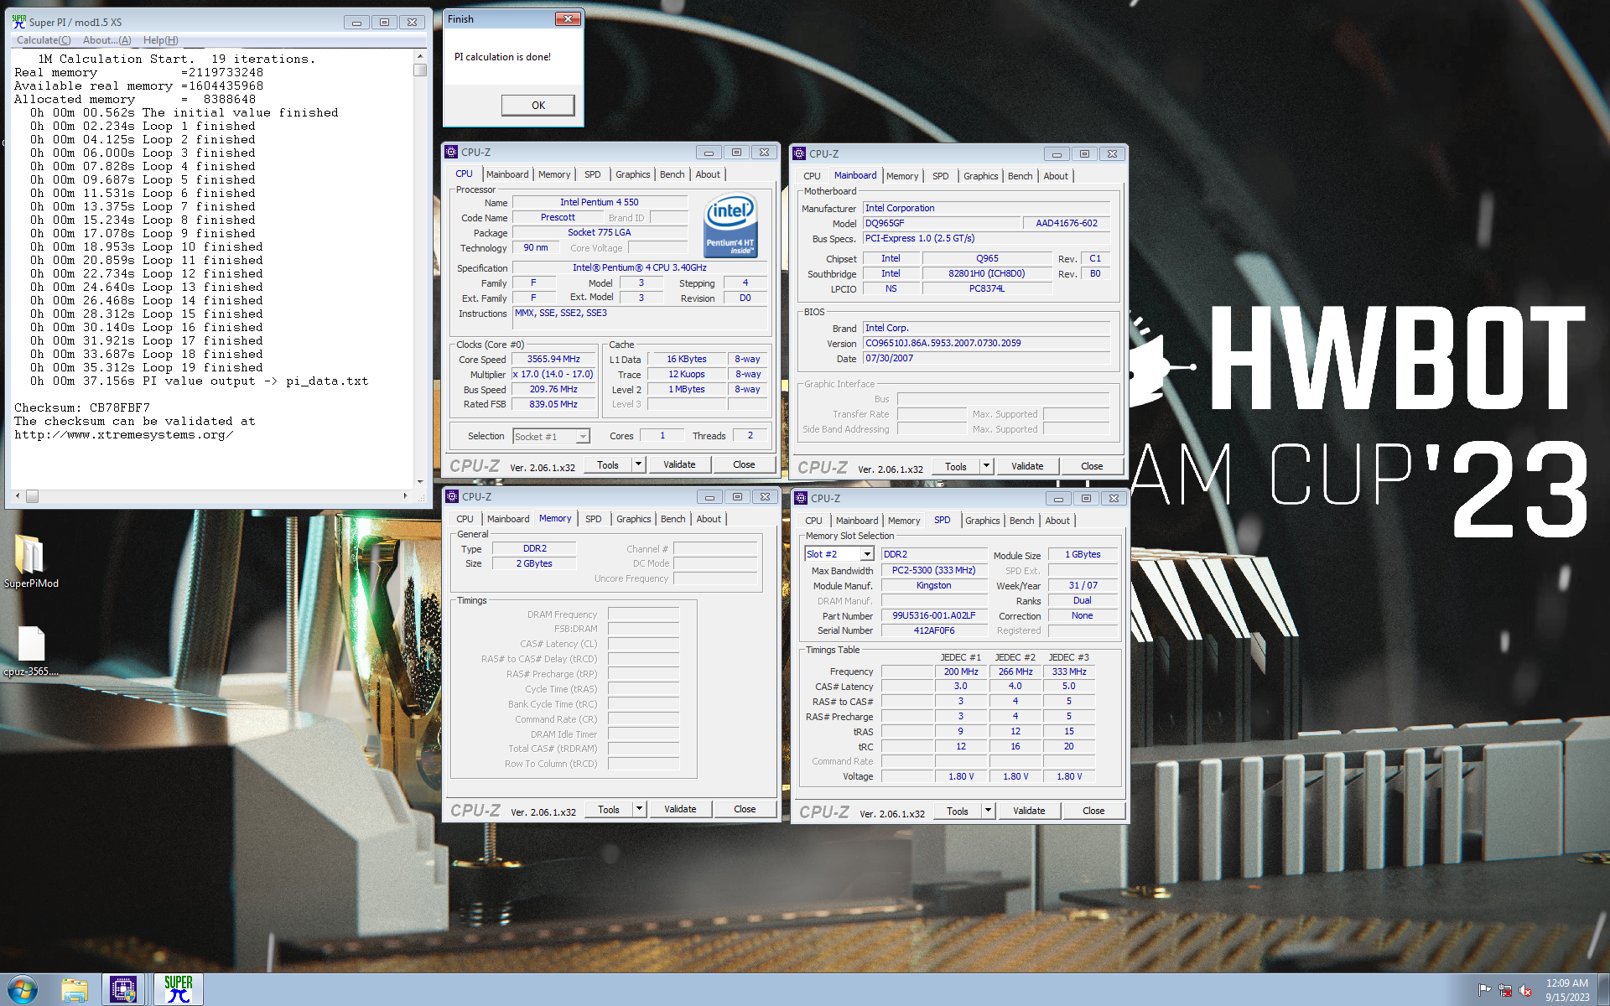Click the Rated FSB 839.05 MHz value
This screenshot has width=1610, height=1006.
553,404
